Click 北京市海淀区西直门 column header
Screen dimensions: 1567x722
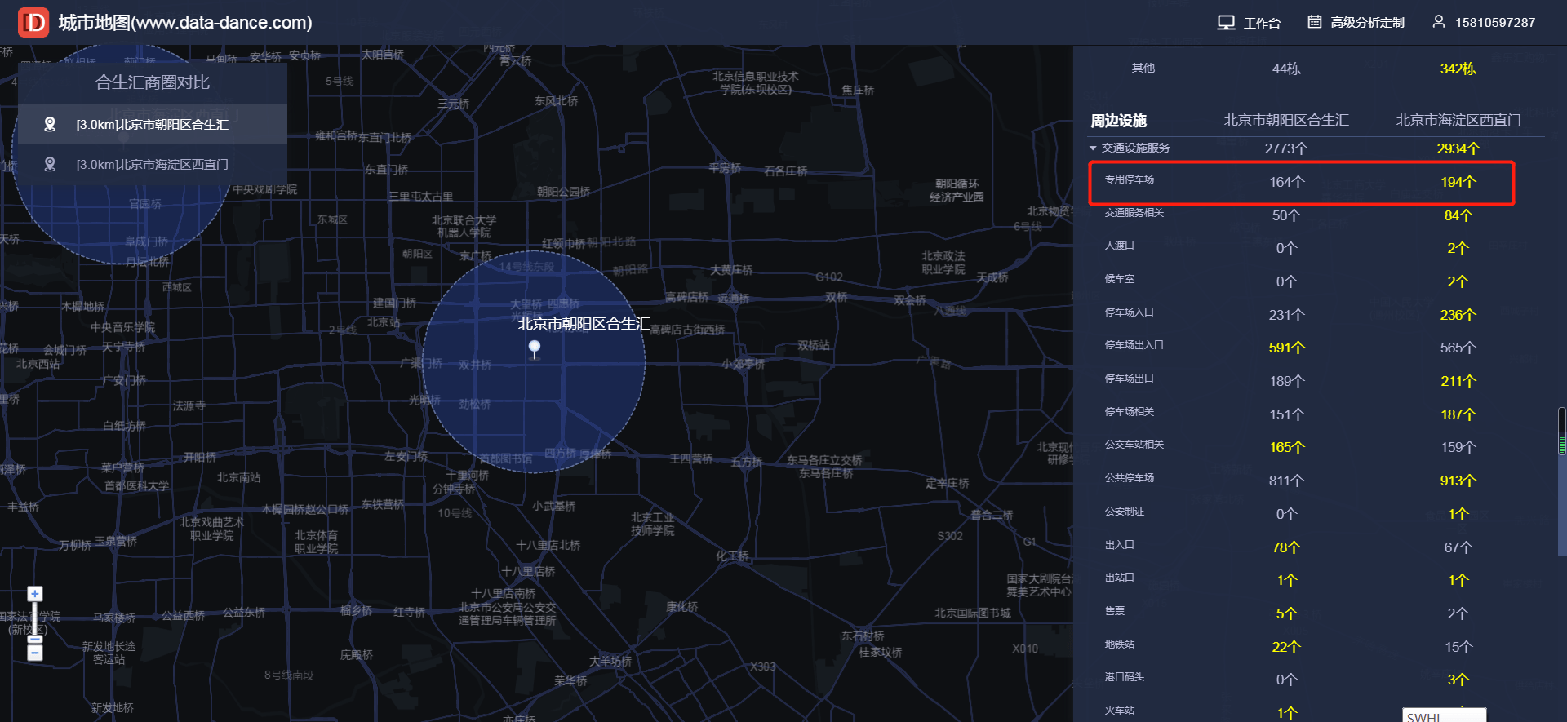1458,121
